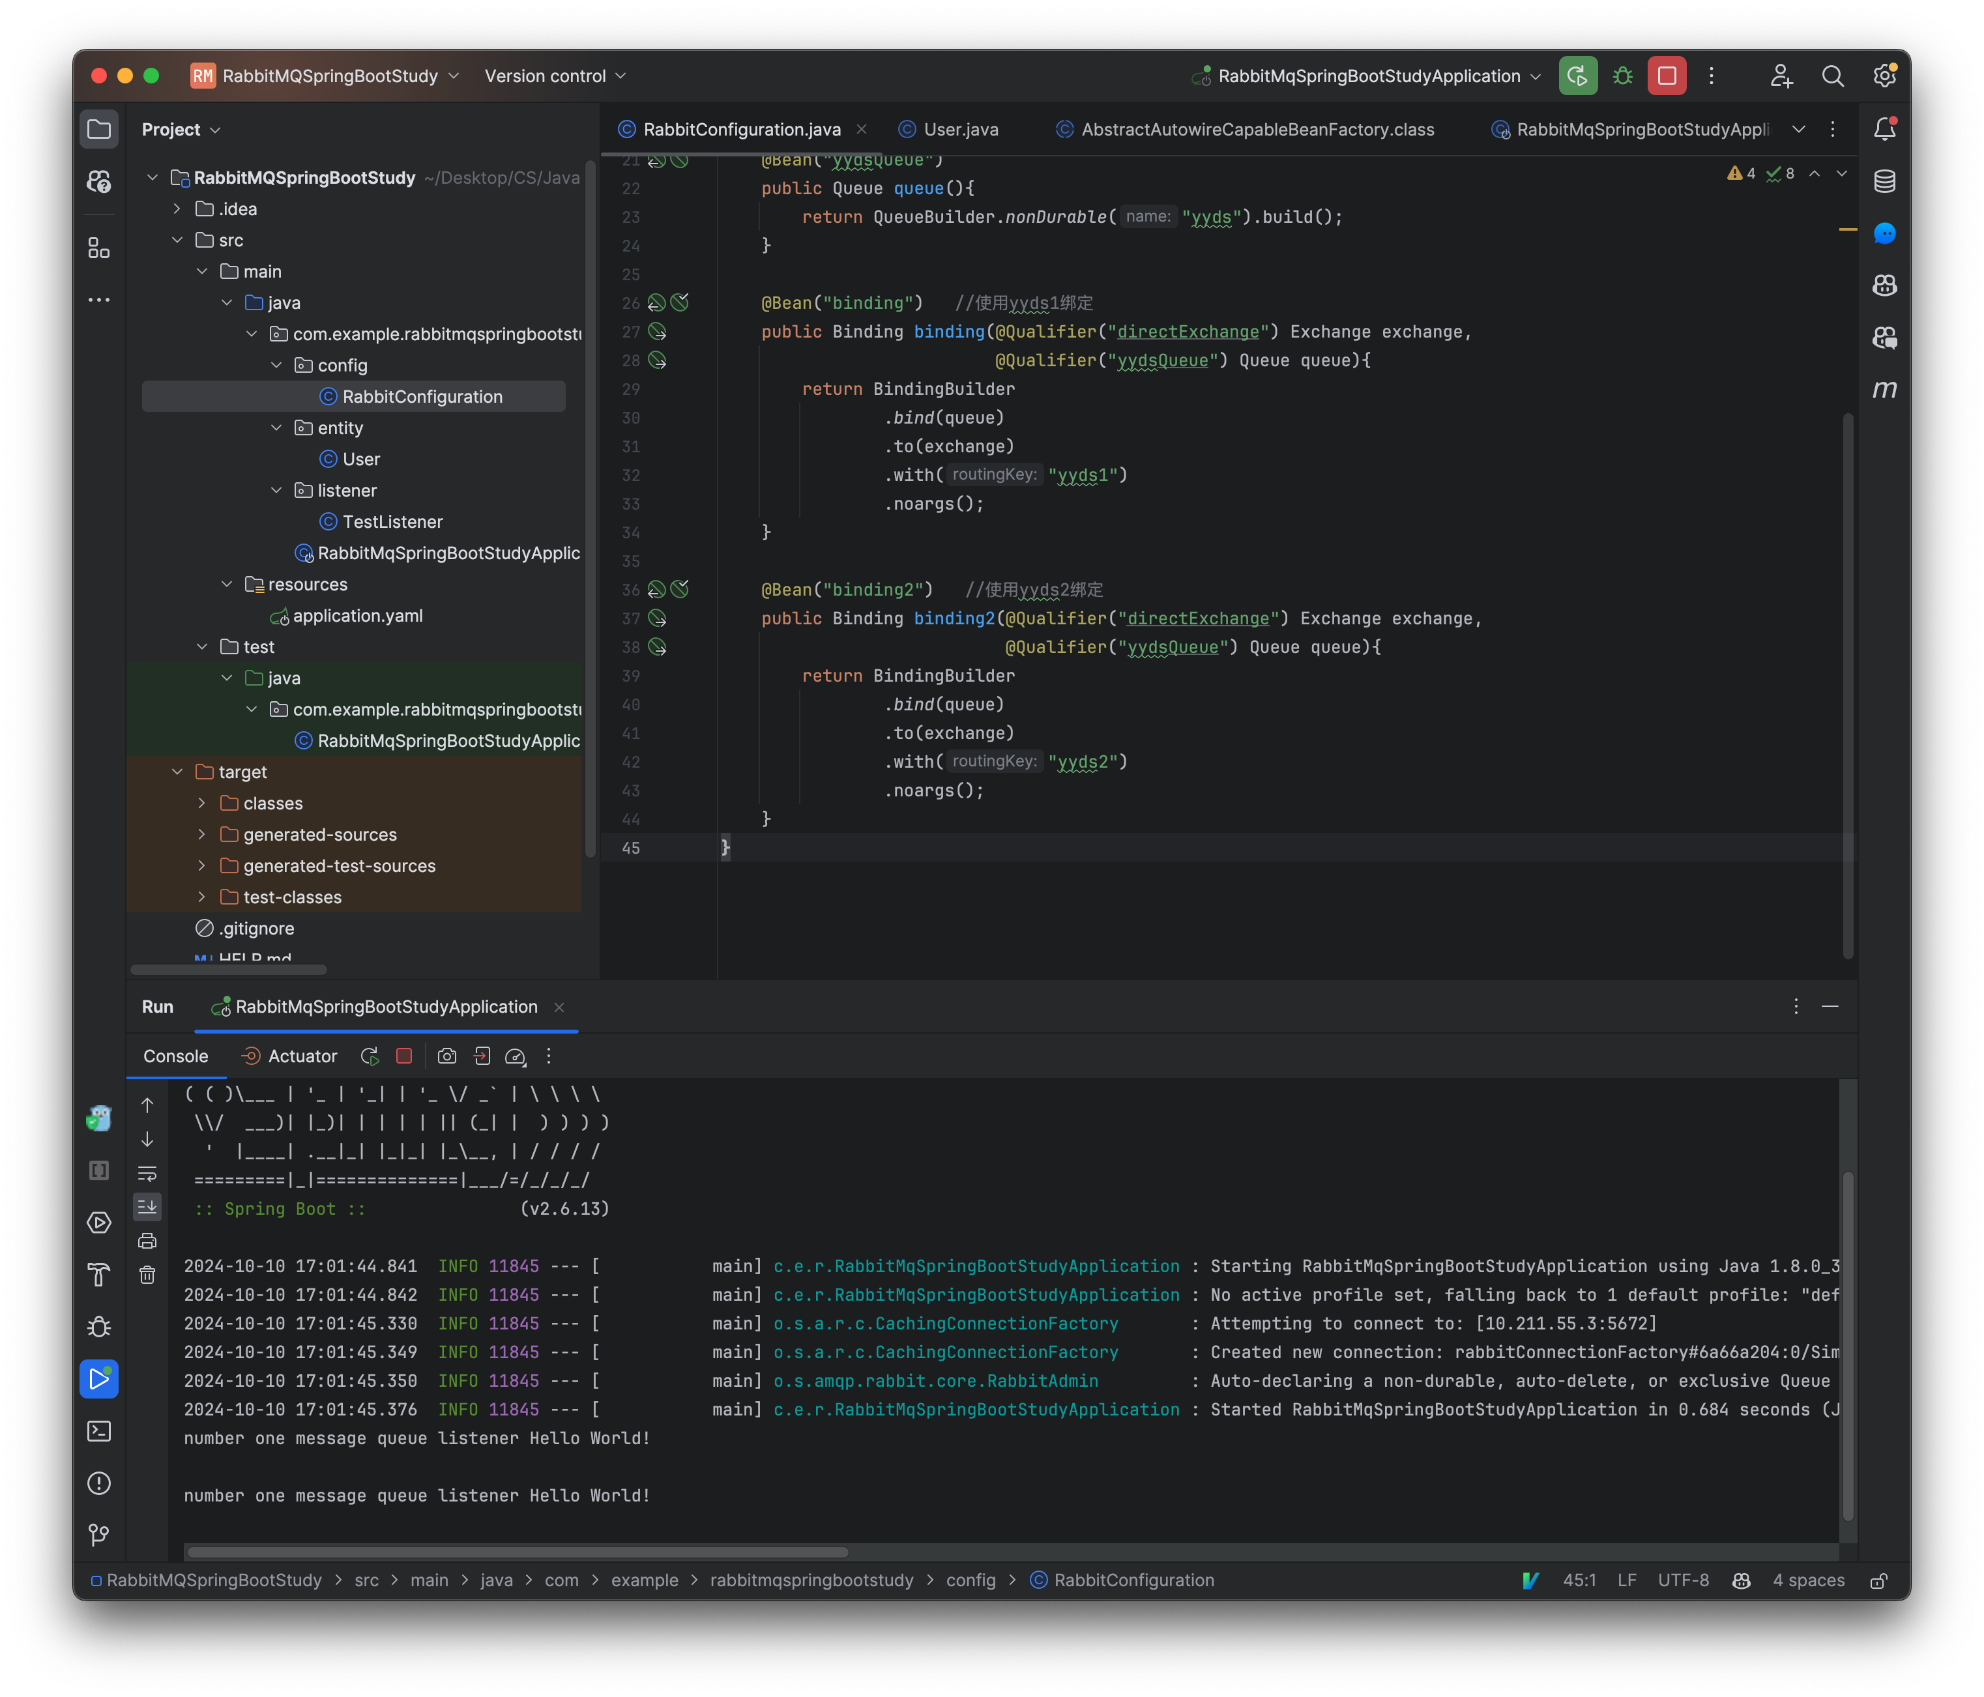Start debugging with the bug icon

coord(1622,76)
